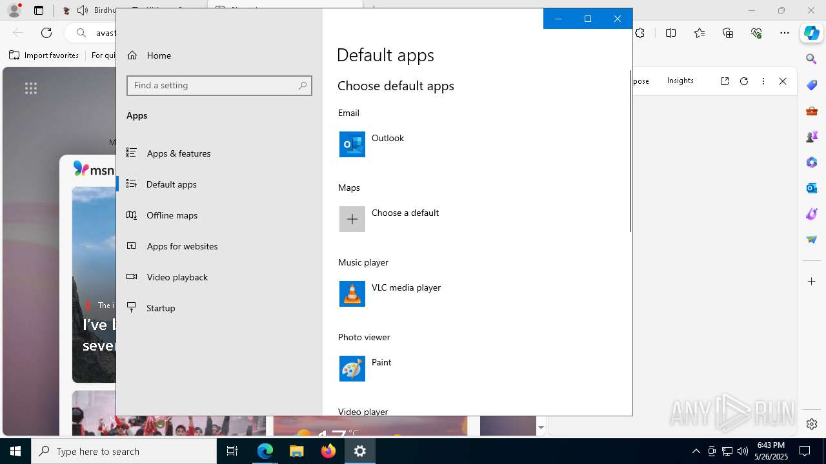Open Tools briefcase in Edge sidebar

[x=812, y=111]
